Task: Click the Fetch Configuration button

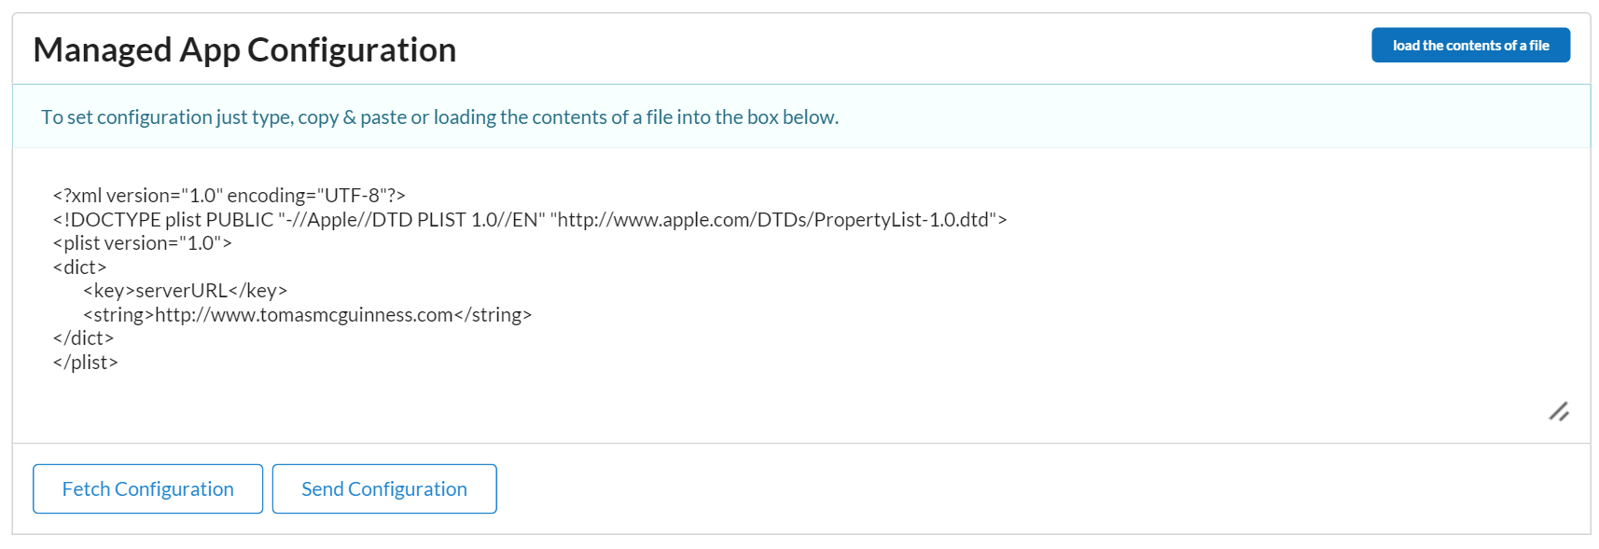Action: (147, 488)
